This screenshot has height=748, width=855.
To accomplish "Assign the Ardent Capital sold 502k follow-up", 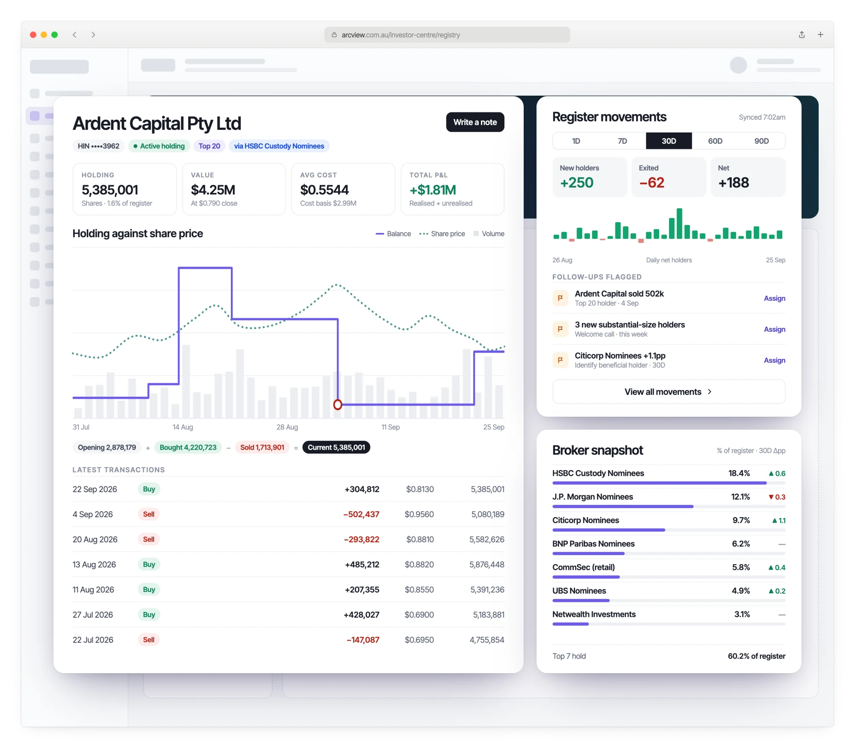I will pyautogui.click(x=774, y=298).
